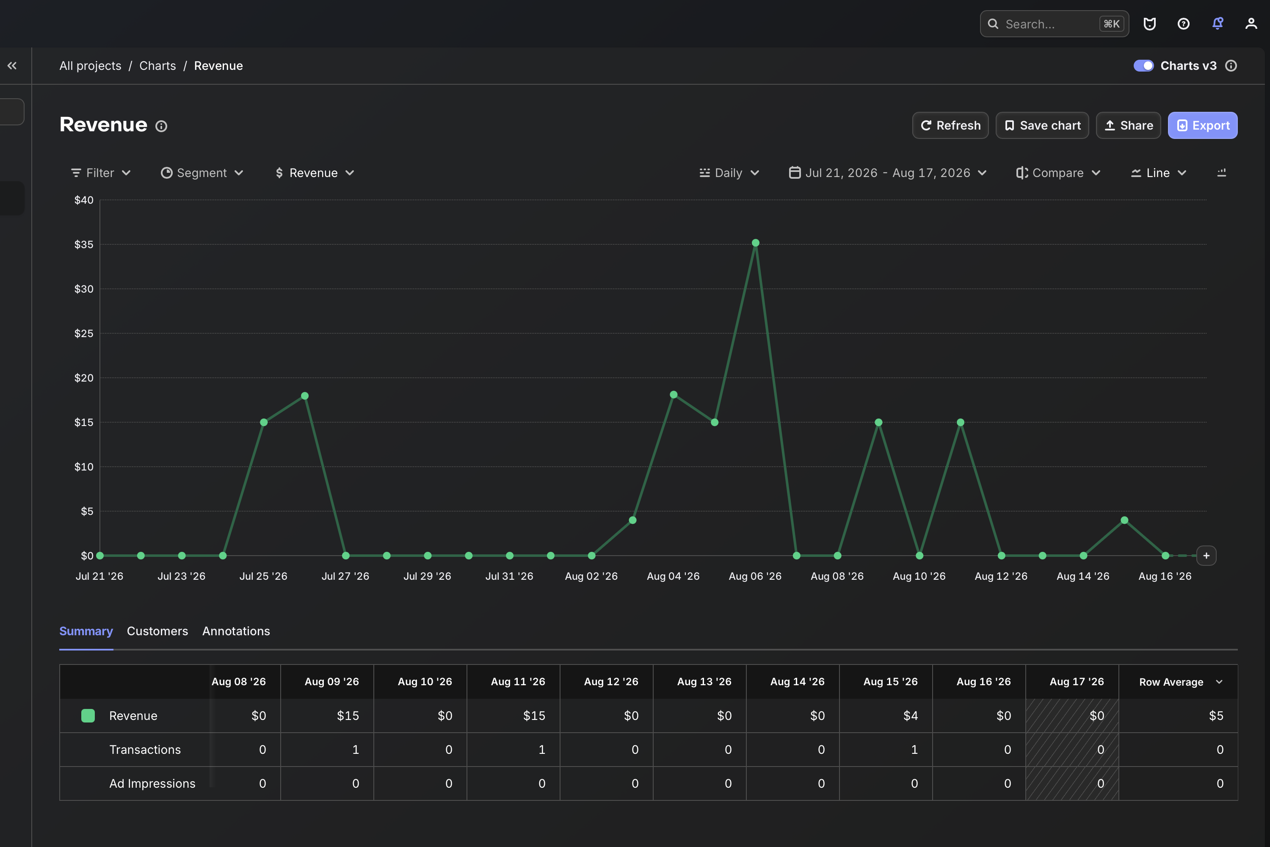Click the info icon beside Charts v3
1270x847 pixels.
tap(1231, 66)
